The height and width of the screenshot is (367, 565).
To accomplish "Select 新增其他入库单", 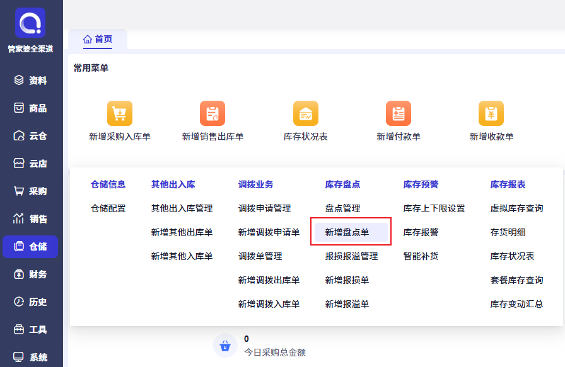I will pos(182,256).
